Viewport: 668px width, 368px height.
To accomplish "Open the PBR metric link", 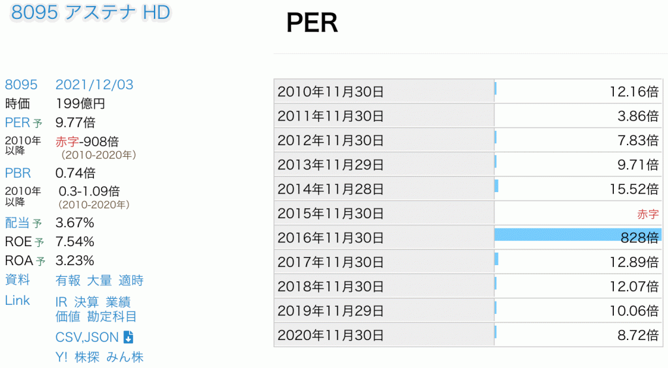I will (18, 173).
